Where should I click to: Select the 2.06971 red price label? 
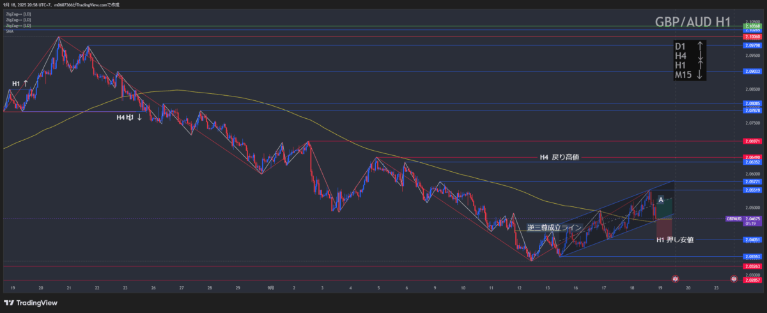point(752,141)
